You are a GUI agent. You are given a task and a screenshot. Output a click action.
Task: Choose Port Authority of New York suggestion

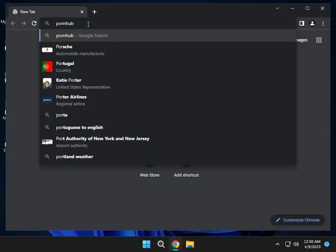coord(168,142)
